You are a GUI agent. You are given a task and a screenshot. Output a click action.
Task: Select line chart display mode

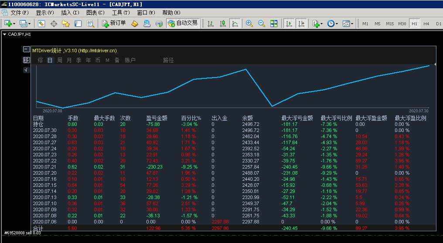[235, 24]
